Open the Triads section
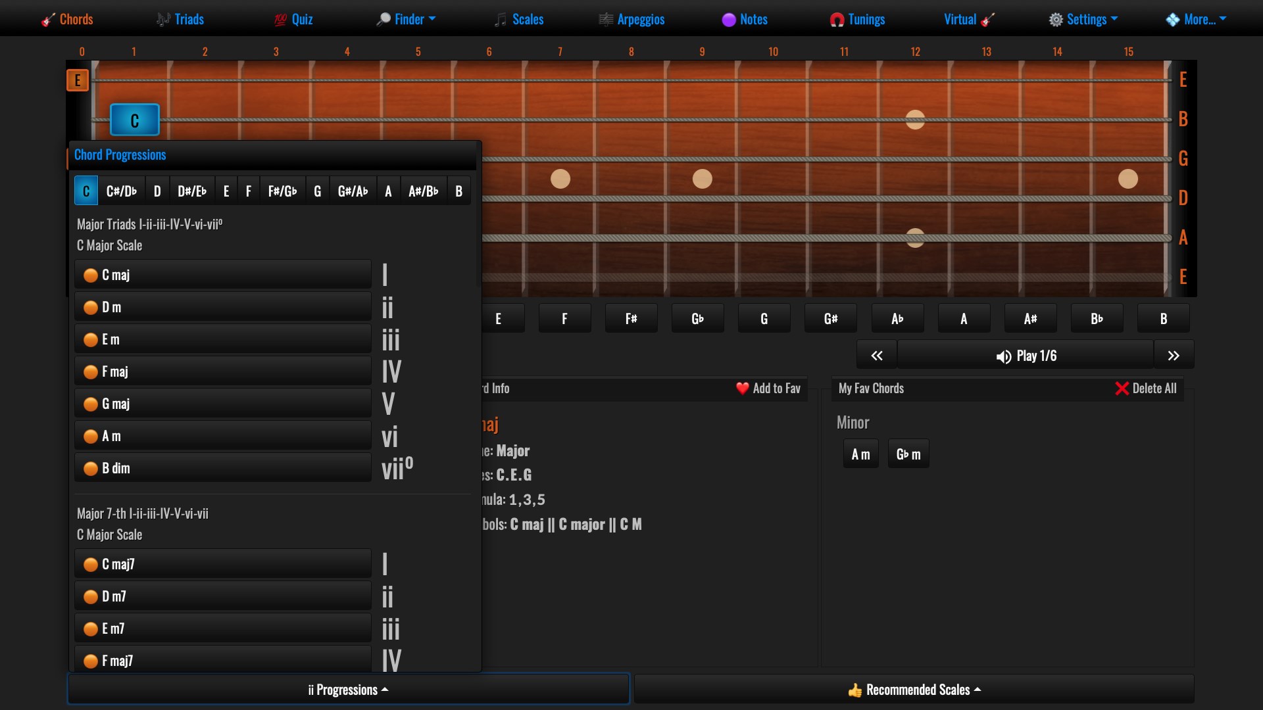The height and width of the screenshot is (710, 1263). (180, 19)
